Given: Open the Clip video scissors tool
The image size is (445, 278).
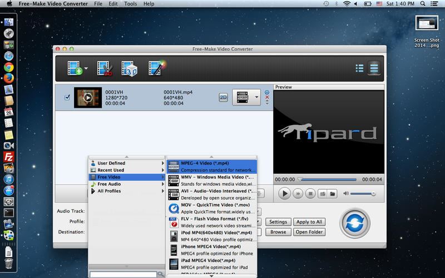Looking at the screenshot, I should (x=105, y=68).
